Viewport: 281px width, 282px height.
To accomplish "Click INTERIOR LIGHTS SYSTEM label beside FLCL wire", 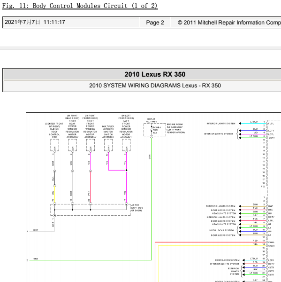I will 221,124.
